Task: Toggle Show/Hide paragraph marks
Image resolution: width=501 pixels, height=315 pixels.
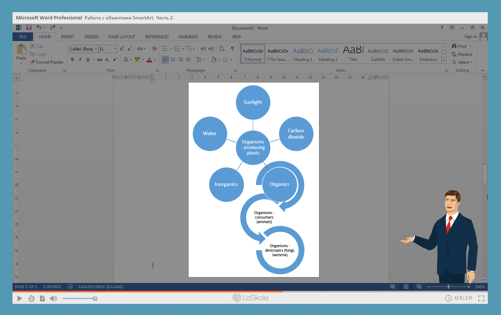Action: coord(232,49)
